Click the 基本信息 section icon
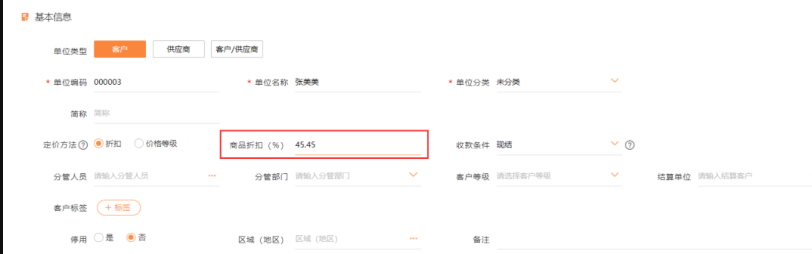 pyautogui.click(x=25, y=17)
